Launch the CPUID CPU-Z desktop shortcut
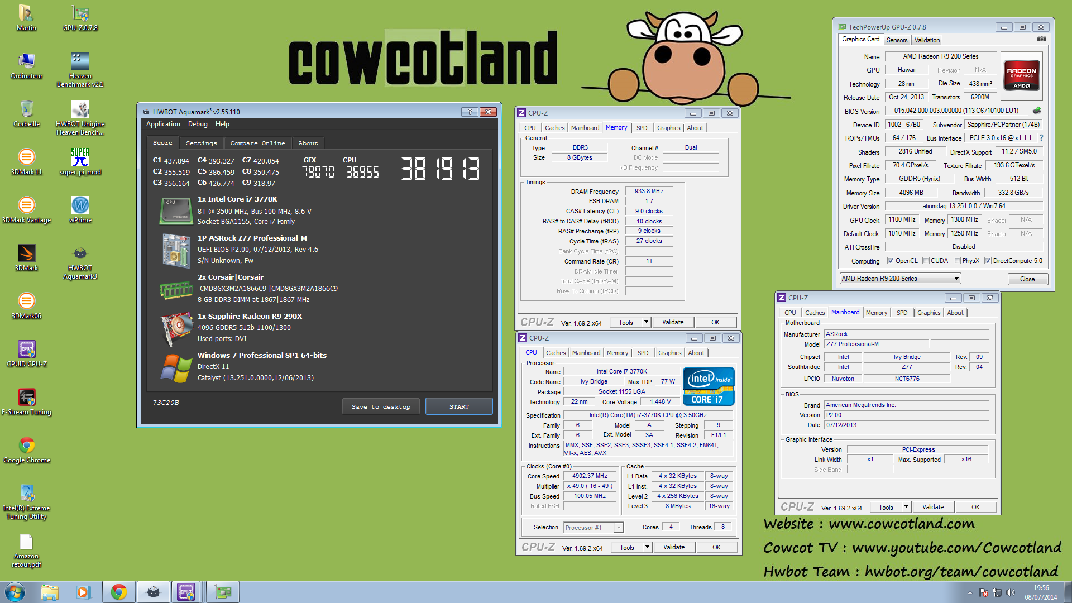The image size is (1072, 603). [x=26, y=354]
